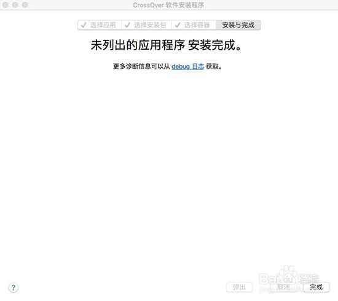Minimize the installer window
Viewport: 338px width, 301px height.
click(15, 5)
